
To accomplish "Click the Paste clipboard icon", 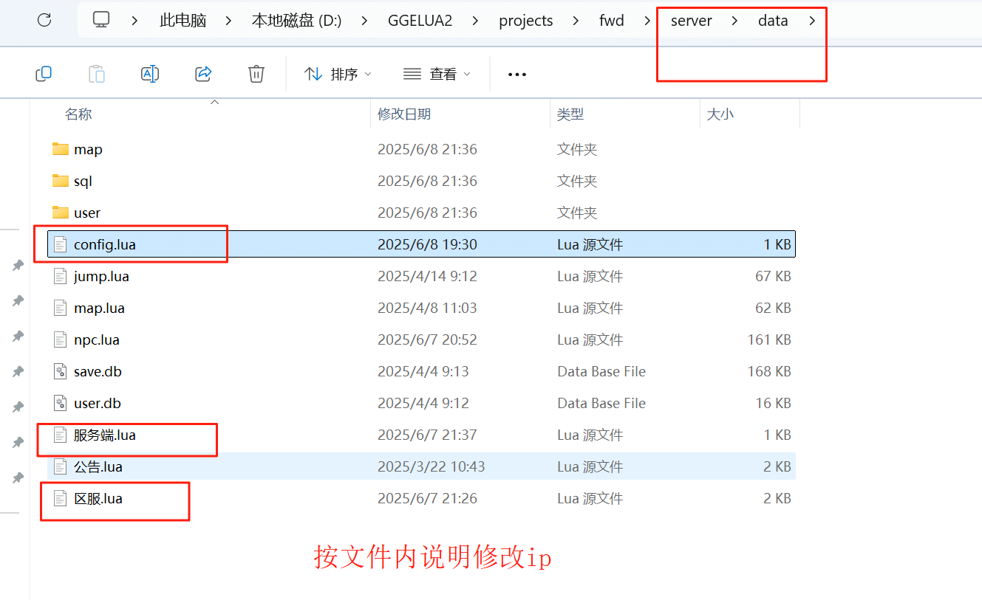I will [x=97, y=74].
